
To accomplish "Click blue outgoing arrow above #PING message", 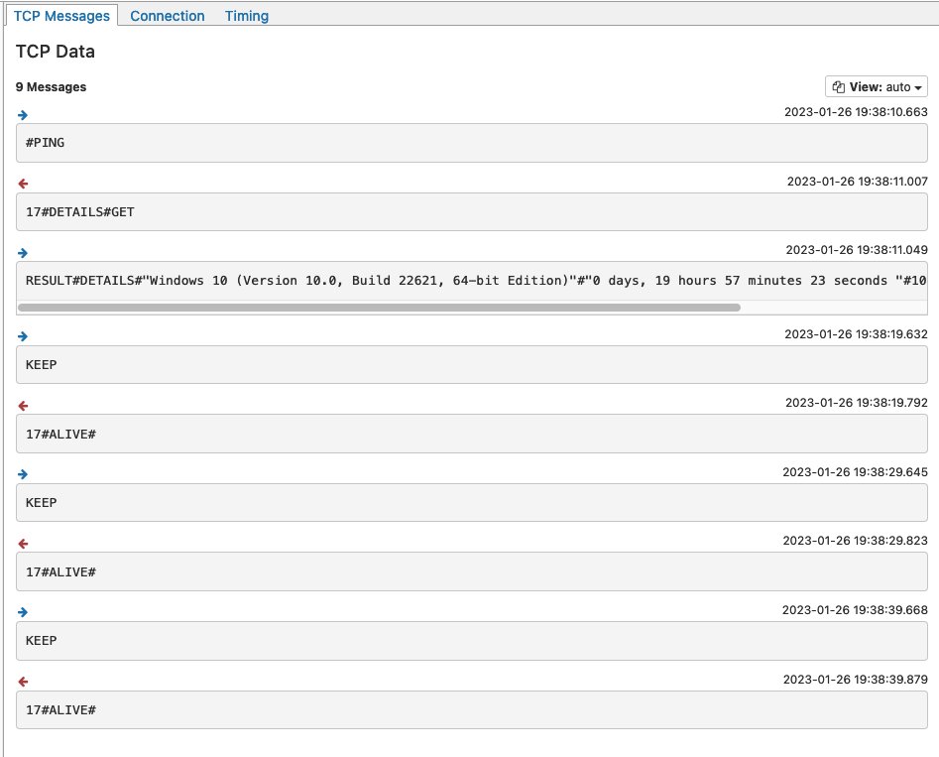I will pyautogui.click(x=23, y=115).
